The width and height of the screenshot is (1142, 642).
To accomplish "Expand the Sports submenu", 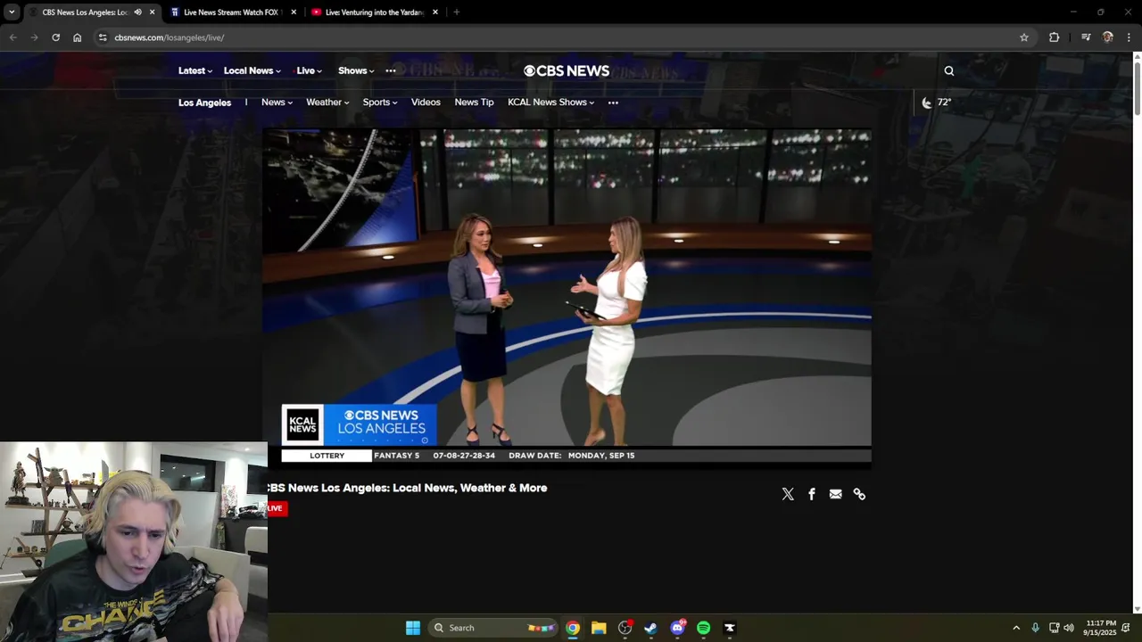I will [380, 103].
